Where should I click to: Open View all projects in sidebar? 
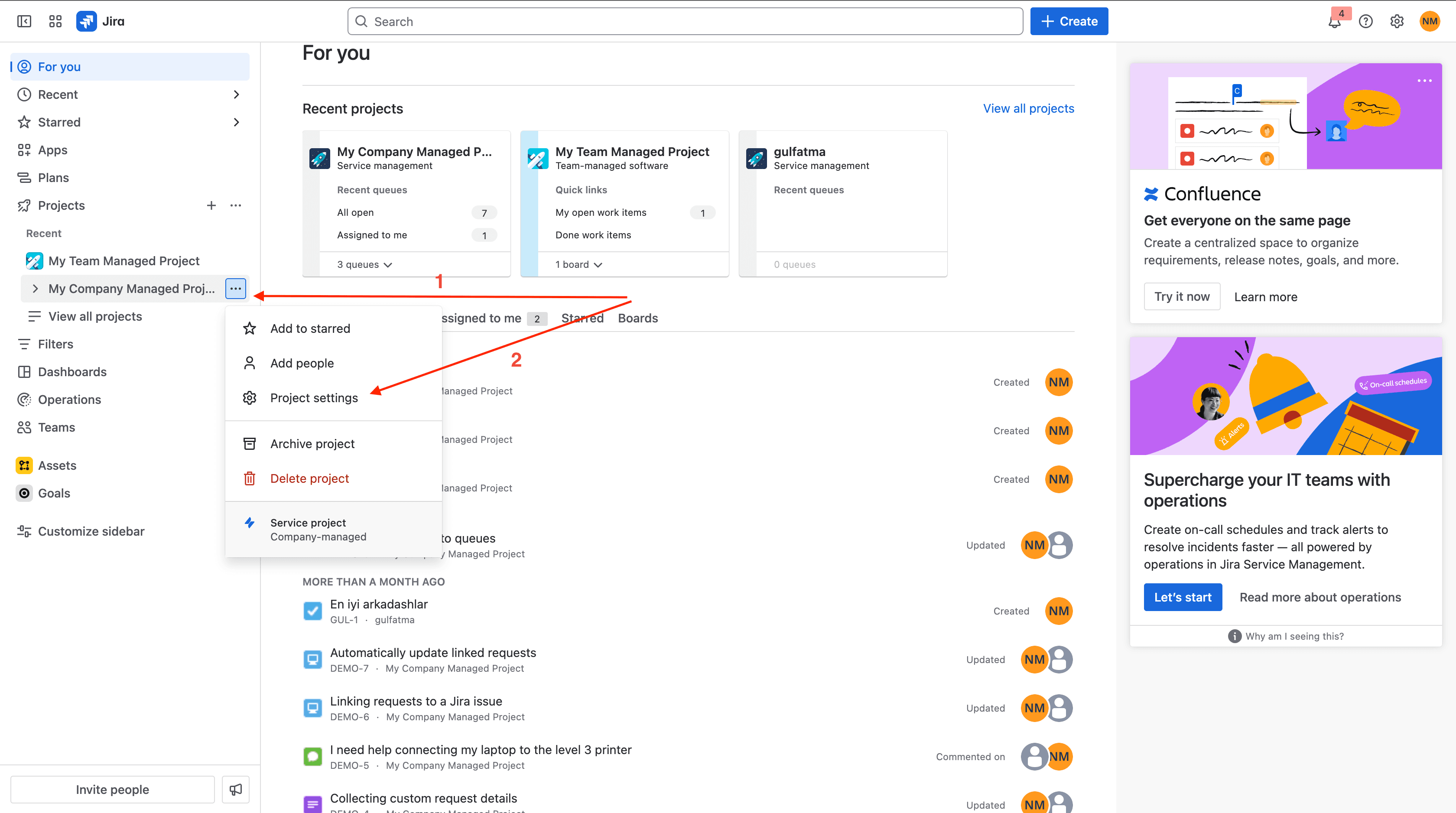tap(134, 316)
